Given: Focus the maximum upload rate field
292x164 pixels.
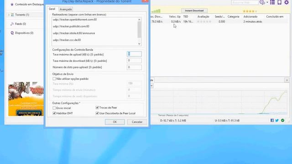Looking at the screenshot, I should coord(134,54).
